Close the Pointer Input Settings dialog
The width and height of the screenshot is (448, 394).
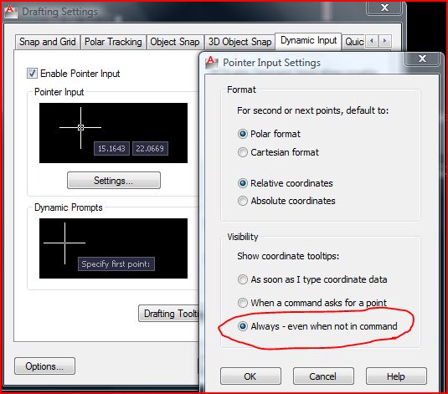[422, 59]
